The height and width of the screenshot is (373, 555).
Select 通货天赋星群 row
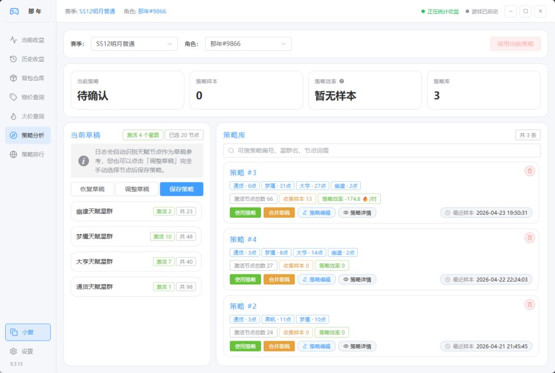click(x=136, y=287)
